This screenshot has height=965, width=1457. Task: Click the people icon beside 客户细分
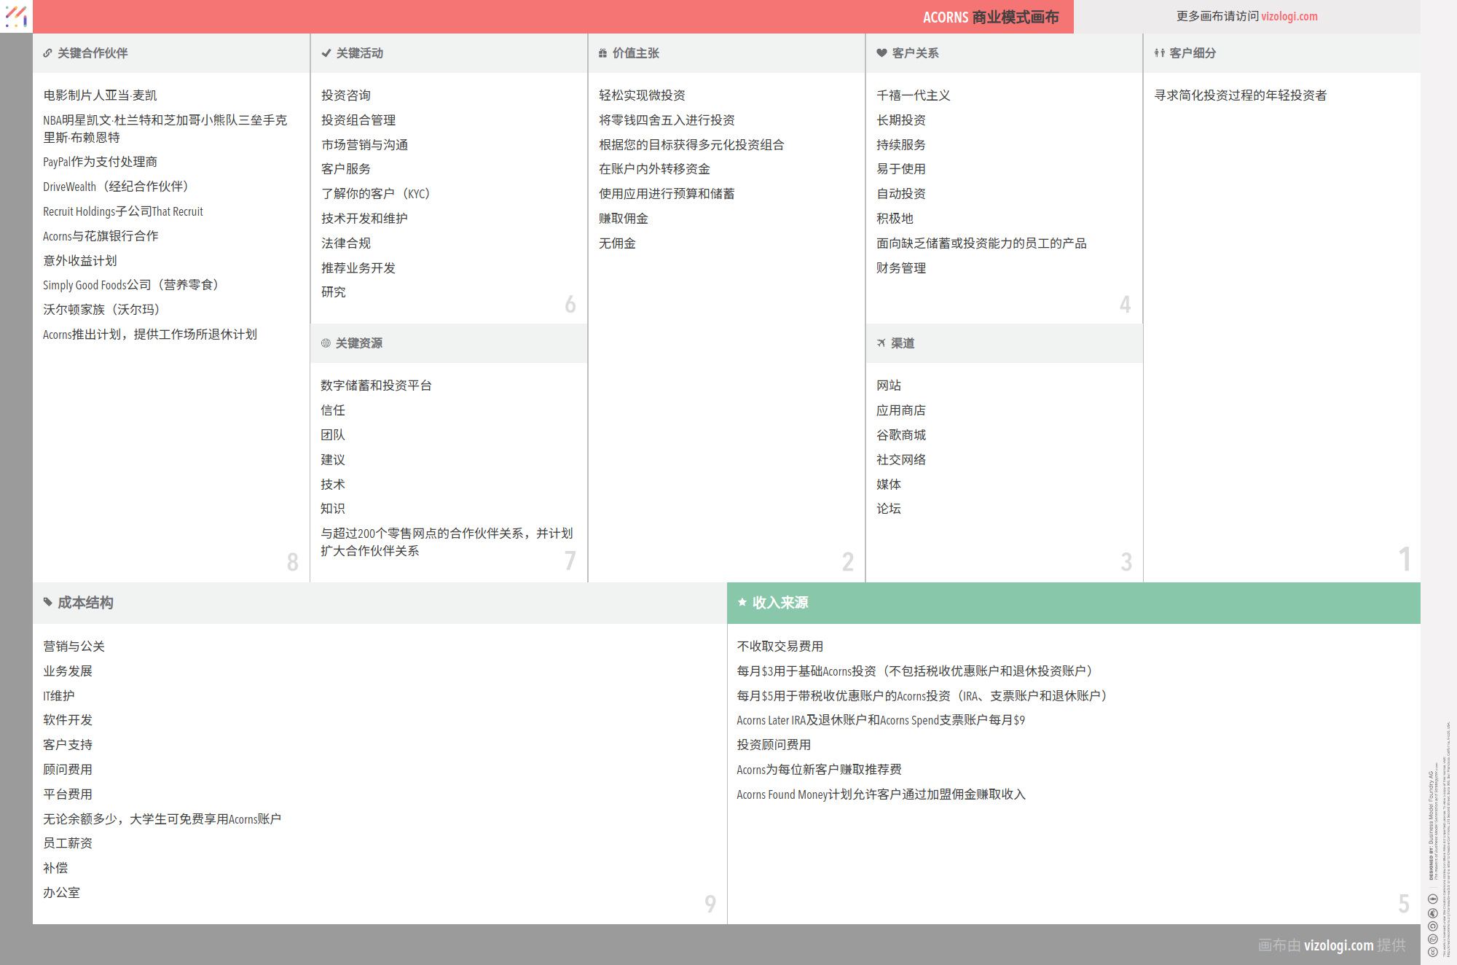pyautogui.click(x=1159, y=53)
